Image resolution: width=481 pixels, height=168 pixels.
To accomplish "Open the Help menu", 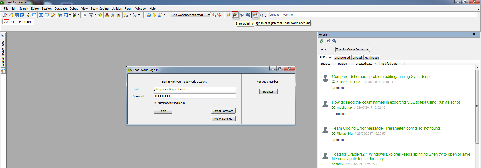I will pos(152,9).
